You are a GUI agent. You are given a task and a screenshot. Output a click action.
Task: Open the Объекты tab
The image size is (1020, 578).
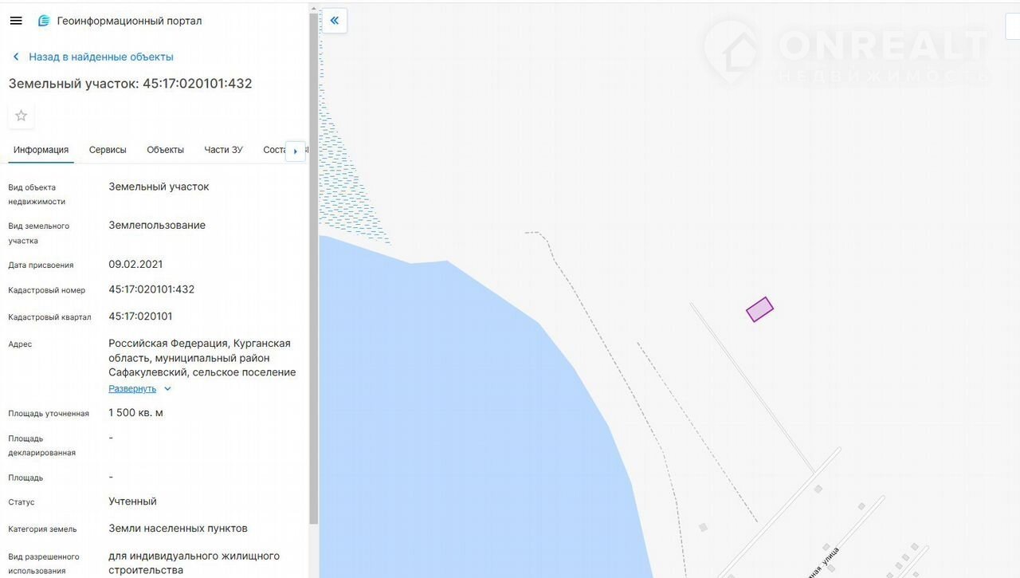coord(165,150)
